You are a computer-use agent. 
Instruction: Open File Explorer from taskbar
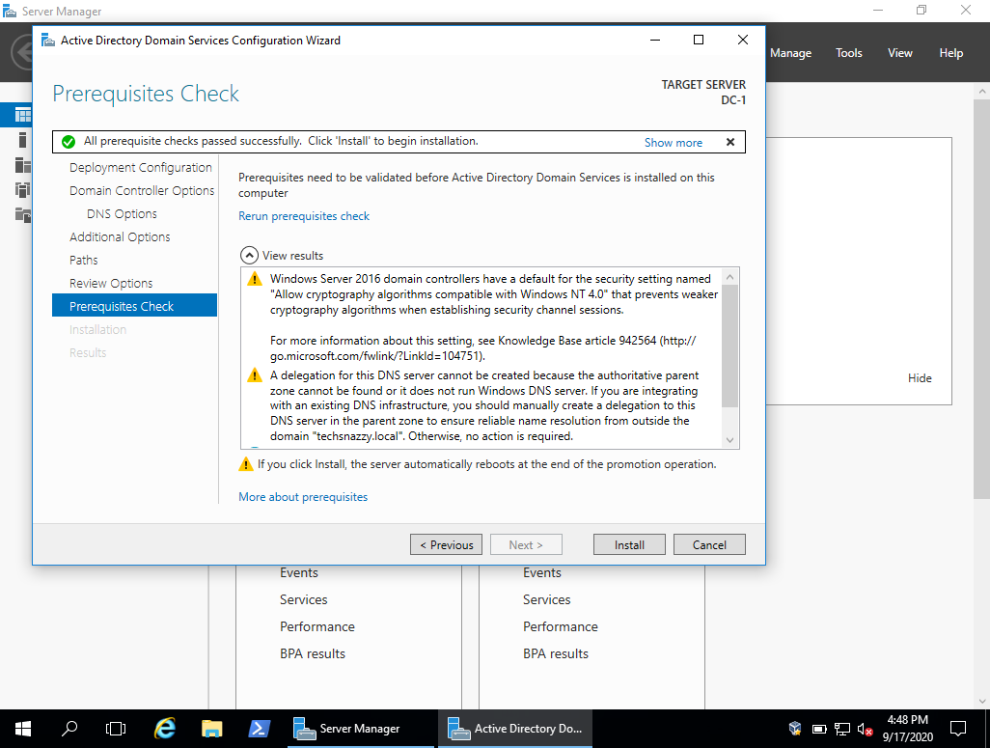click(211, 729)
